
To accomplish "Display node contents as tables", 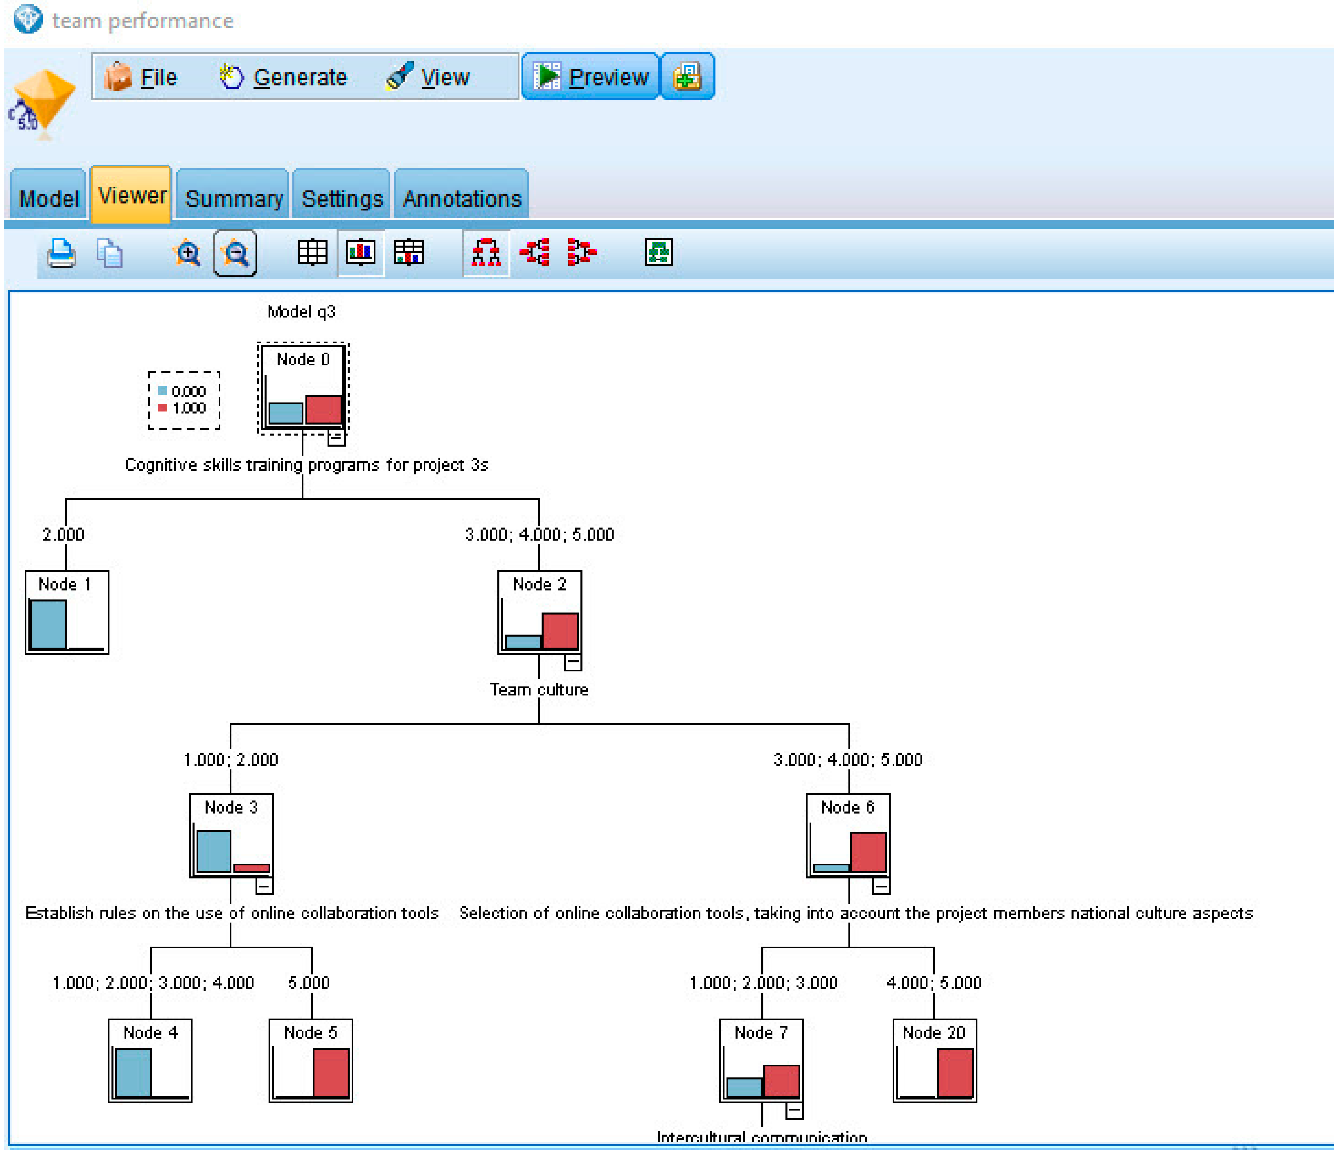I will click(312, 253).
